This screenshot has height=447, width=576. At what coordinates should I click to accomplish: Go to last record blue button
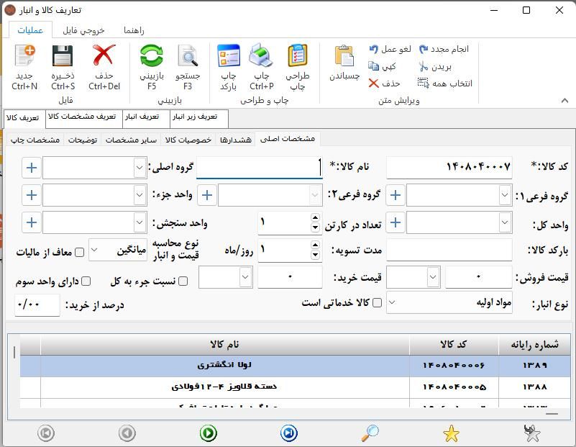point(289,433)
